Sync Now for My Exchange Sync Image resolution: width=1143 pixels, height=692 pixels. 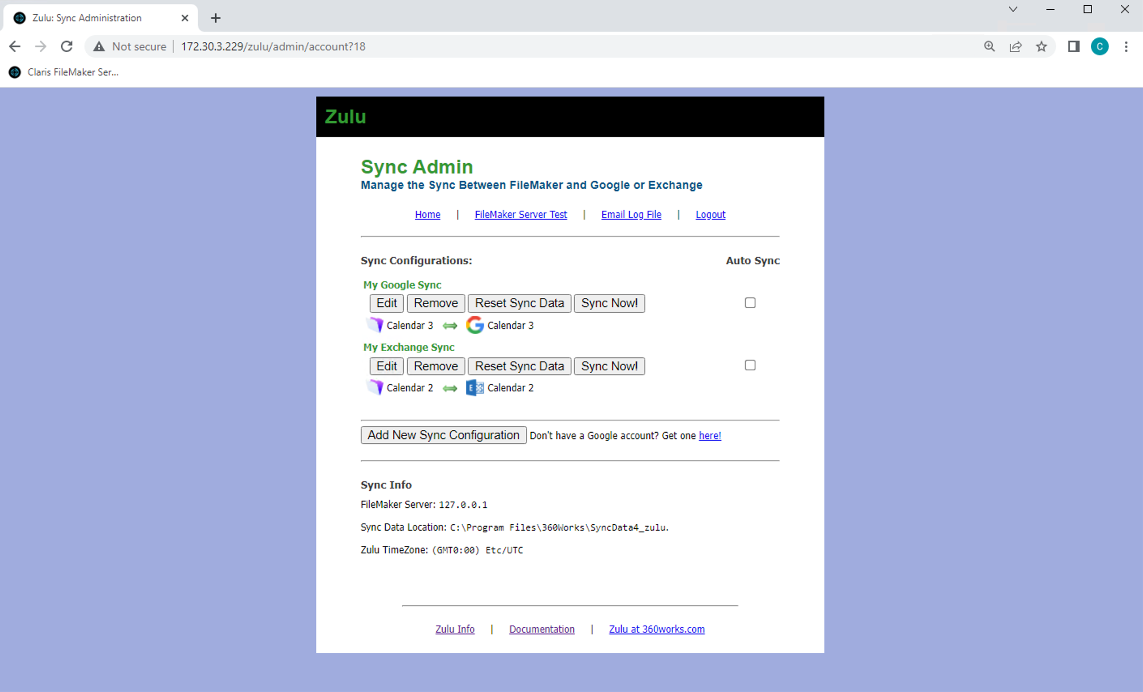tap(609, 366)
